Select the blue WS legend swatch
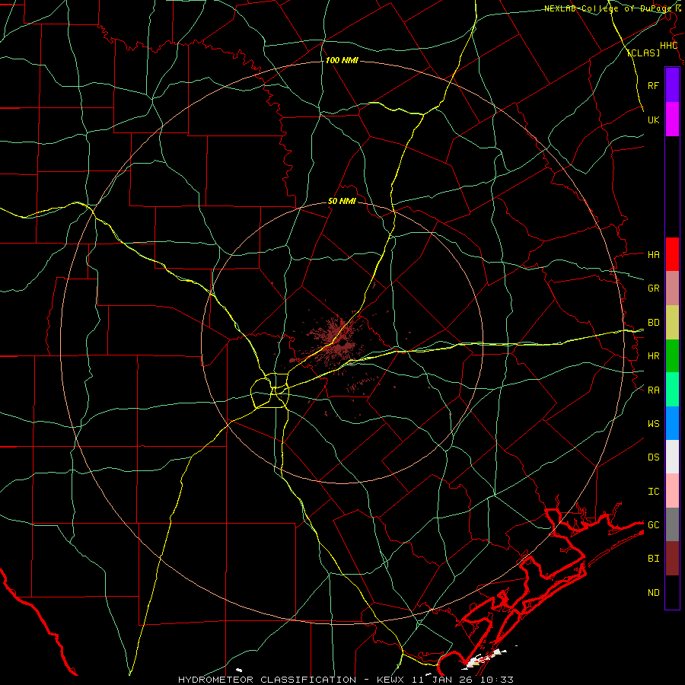Image resolution: width=685 pixels, height=685 pixels. [x=672, y=423]
